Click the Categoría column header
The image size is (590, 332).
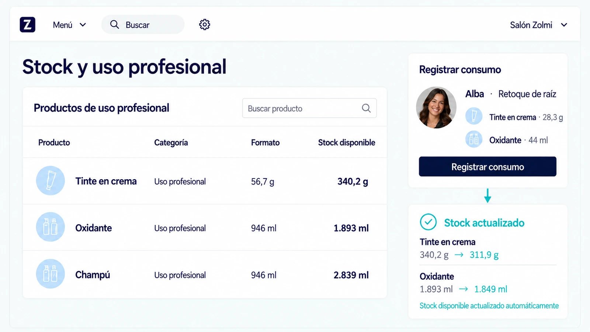[171, 142]
